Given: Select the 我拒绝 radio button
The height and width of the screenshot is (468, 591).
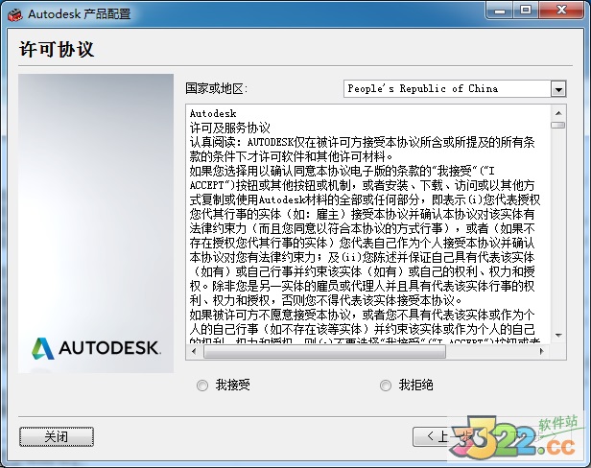Looking at the screenshot, I should pos(386,386).
